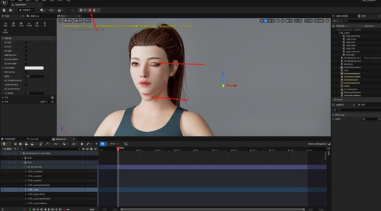
Task: Open the lit mode button in the viewport
Action: pyautogui.click(x=79, y=21)
